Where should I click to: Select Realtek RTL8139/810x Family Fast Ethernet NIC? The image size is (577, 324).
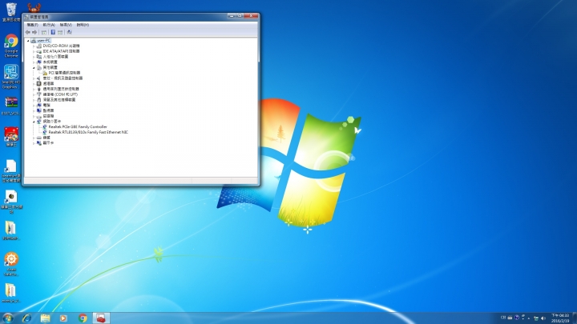[85, 132]
